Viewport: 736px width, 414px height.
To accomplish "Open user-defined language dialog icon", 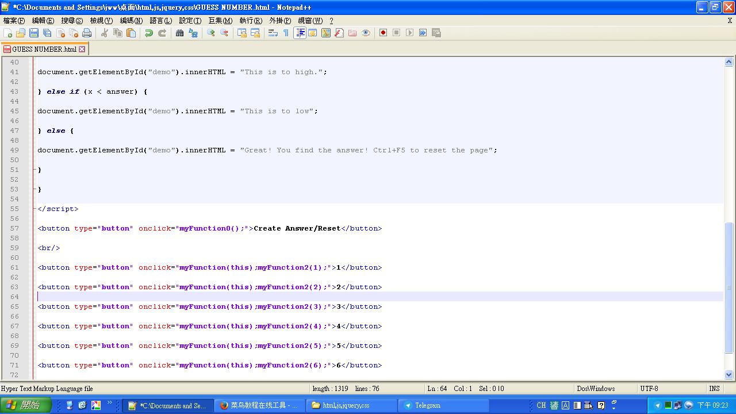I will 313,33.
